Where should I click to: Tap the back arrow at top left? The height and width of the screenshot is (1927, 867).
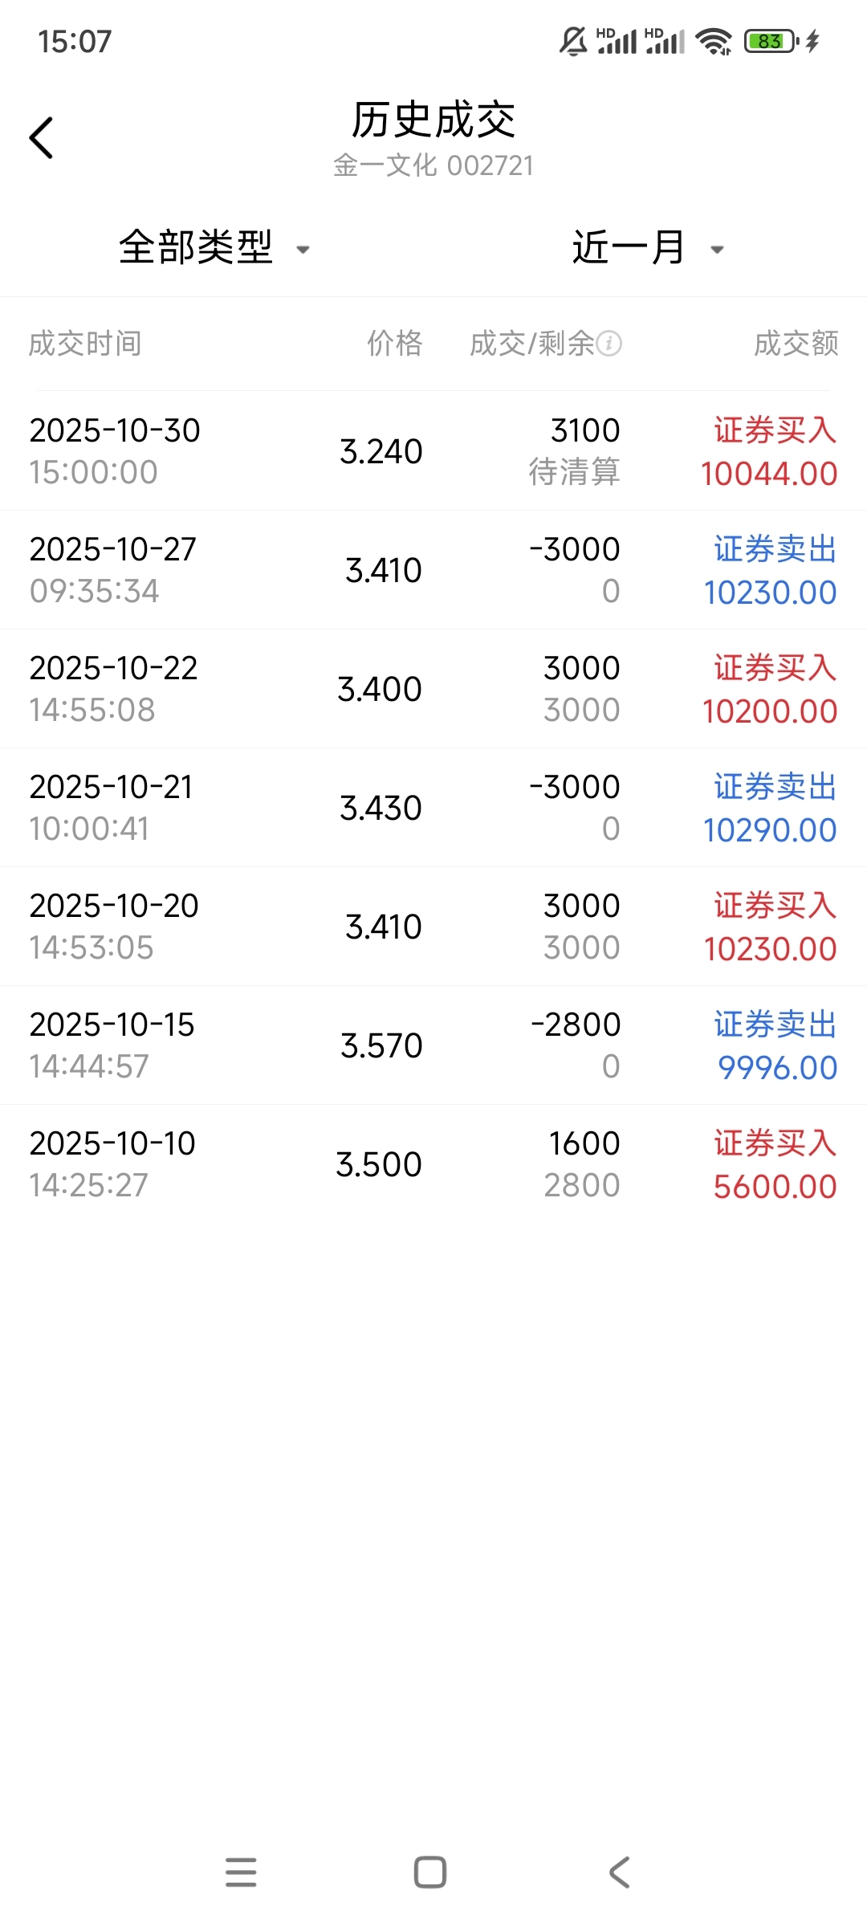pyautogui.click(x=42, y=138)
